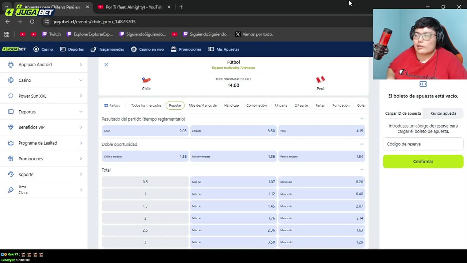Select Más de 2.5 at 2.36

[233, 230]
